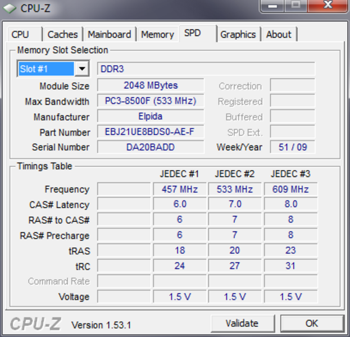
Task: Click the Part Number label
Action: (x=65, y=133)
